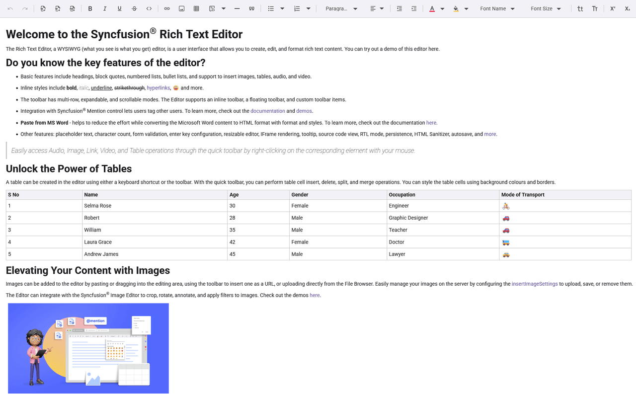Click the smiley emoji in inline styles bullet
636x401 pixels.
176,88
